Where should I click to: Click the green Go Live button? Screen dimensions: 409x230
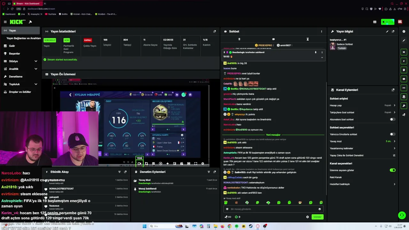coord(388,22)
